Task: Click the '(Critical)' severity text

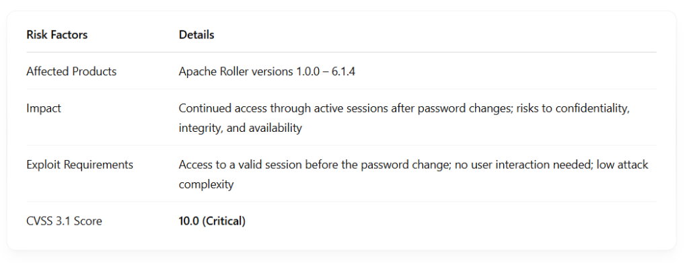Action: pos(223,221)
